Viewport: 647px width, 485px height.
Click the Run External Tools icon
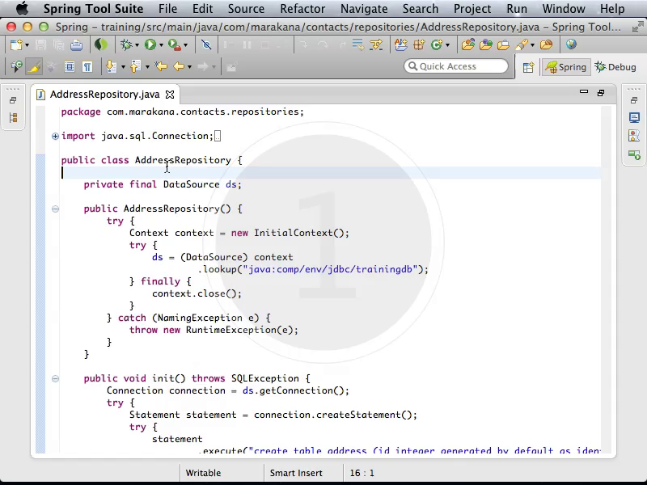tap(174, 44)
